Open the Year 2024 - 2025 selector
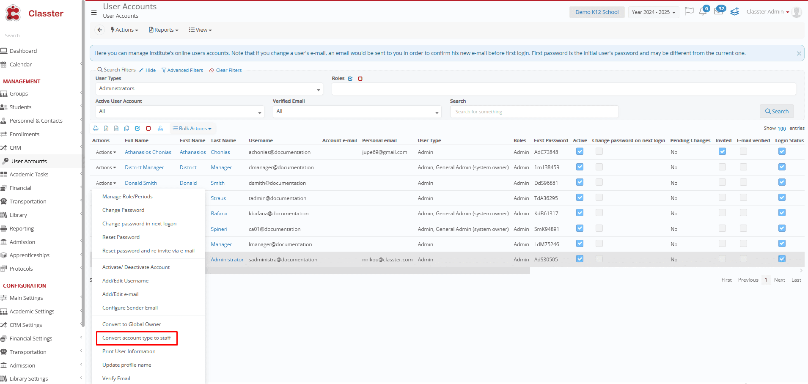Image resolution: width=808 pixels, height=384 pixels. coord(654,12)
